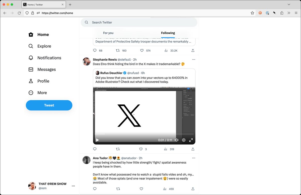The width and height of the screenshot is (301, 195).
Task: Click the blue Tweet button
Action: (49, 105)
